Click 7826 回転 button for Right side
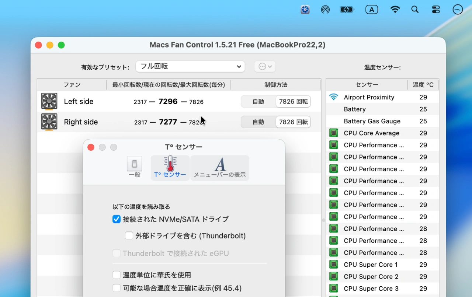 pyautogui.click(x=293, y=122)
